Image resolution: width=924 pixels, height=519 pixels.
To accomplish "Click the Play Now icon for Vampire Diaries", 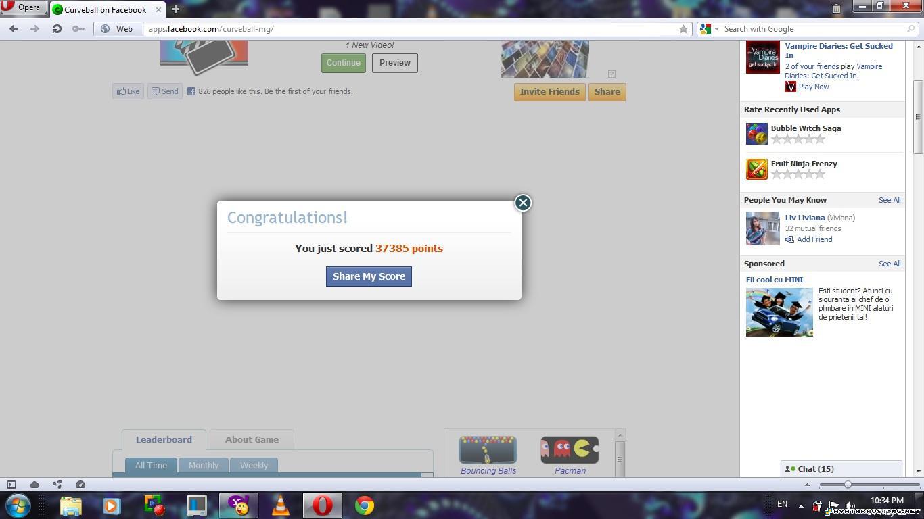I will tap(790, 86).
